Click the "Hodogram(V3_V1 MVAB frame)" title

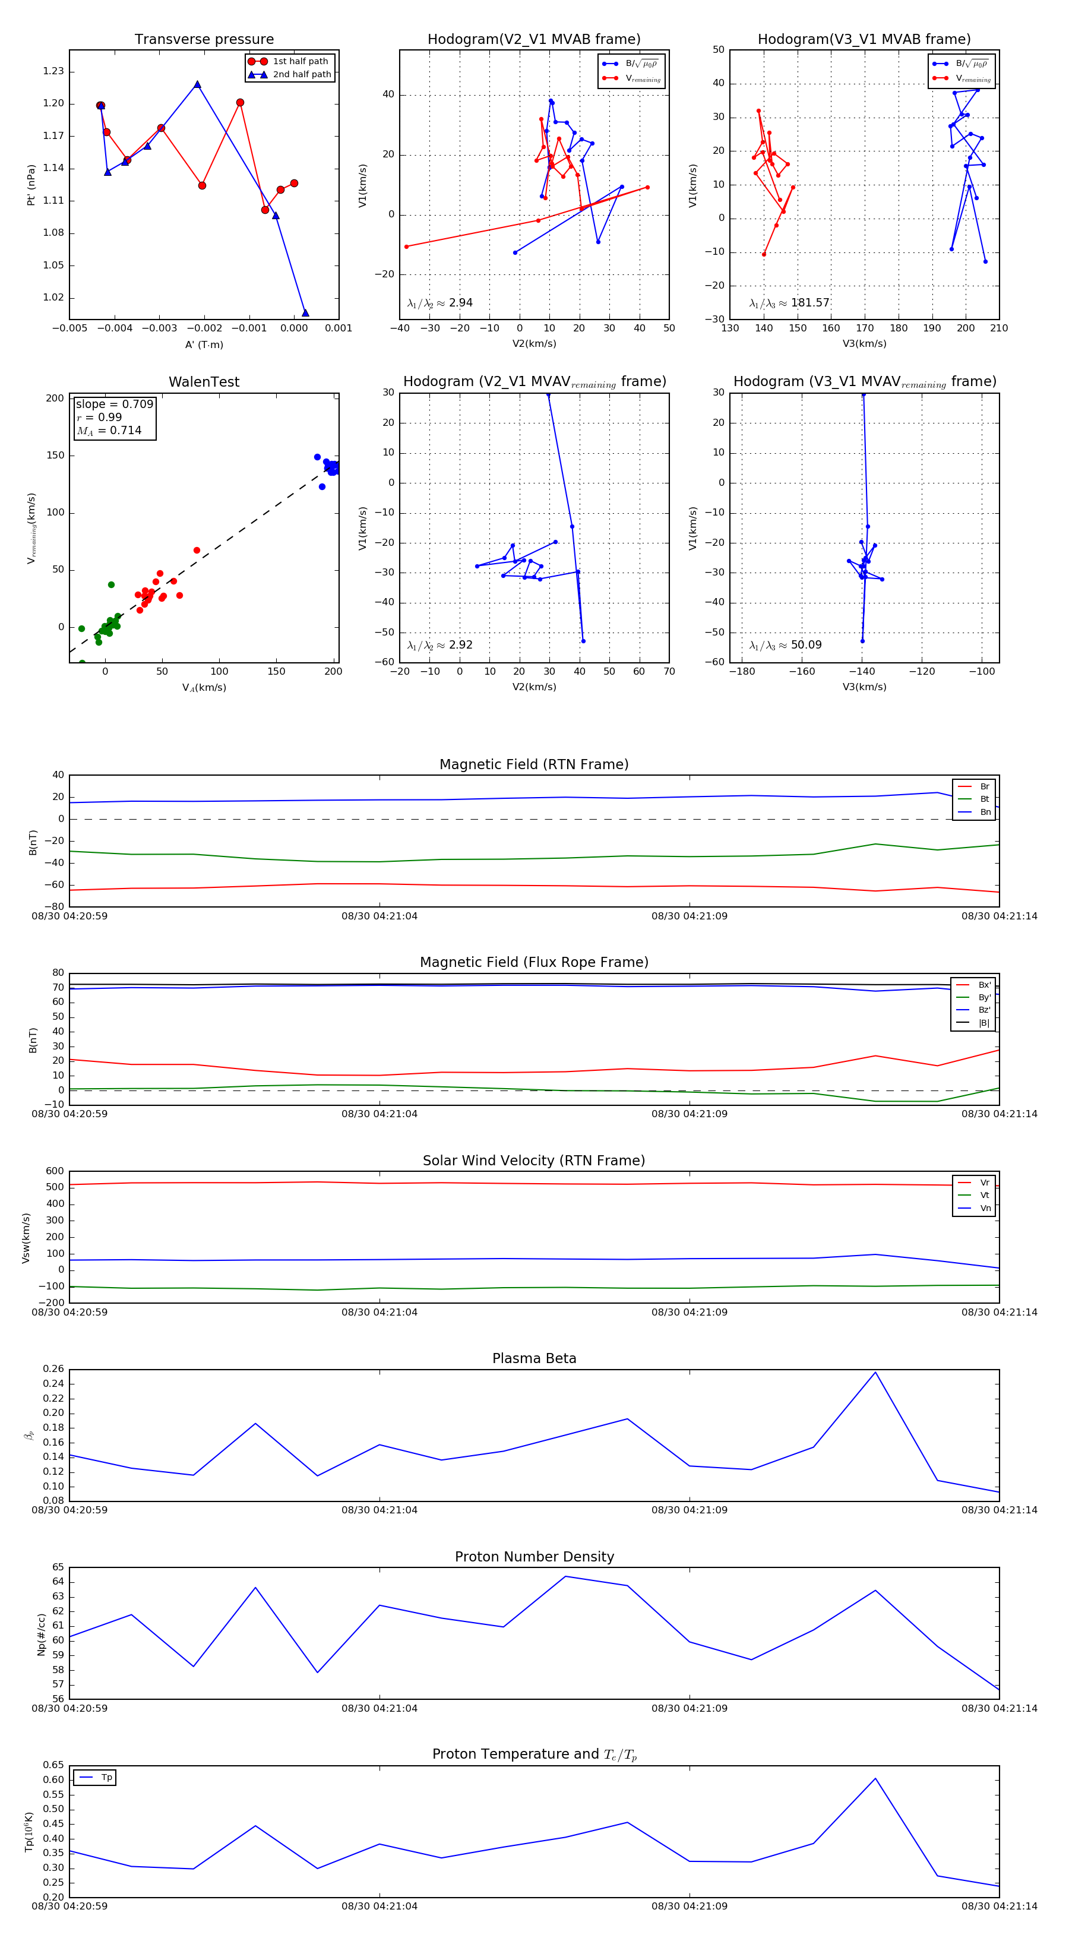[x=864, y=40]
